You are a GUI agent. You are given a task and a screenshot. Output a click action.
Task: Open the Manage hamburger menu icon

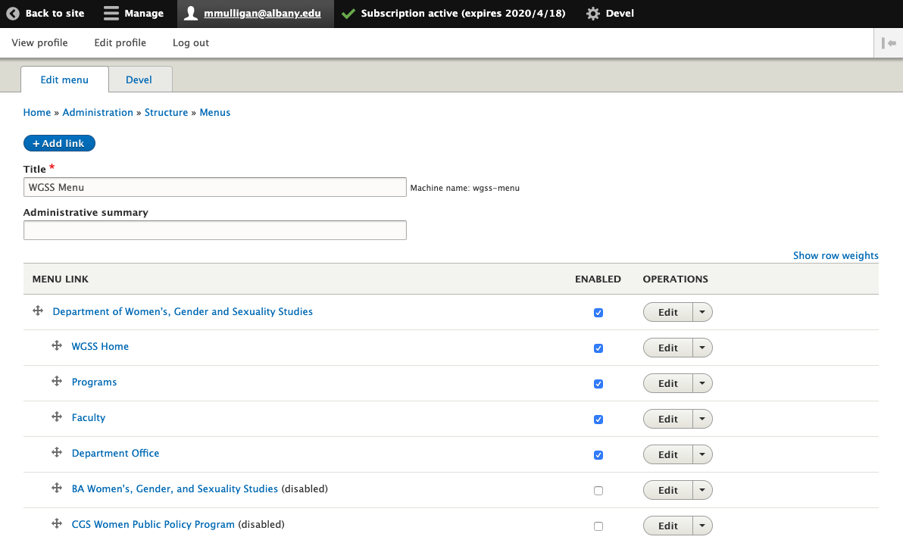point(111,14)
